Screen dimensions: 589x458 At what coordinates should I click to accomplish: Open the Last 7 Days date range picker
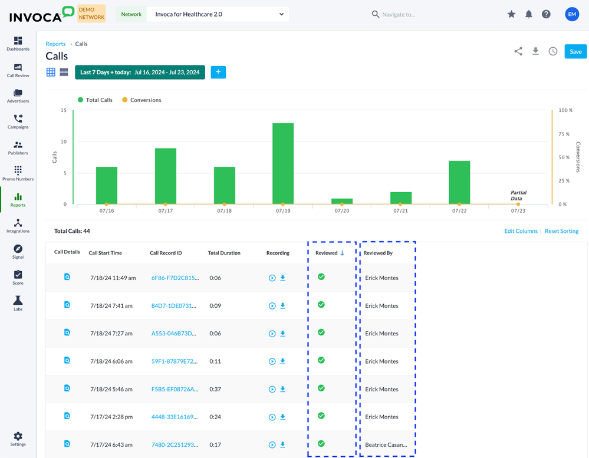tap(140, 72)
